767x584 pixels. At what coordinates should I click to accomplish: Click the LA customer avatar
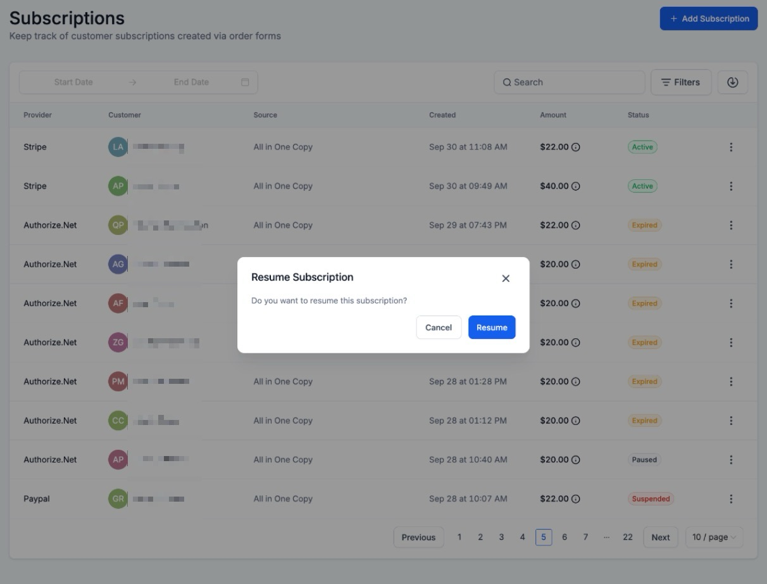coord(118,147)
